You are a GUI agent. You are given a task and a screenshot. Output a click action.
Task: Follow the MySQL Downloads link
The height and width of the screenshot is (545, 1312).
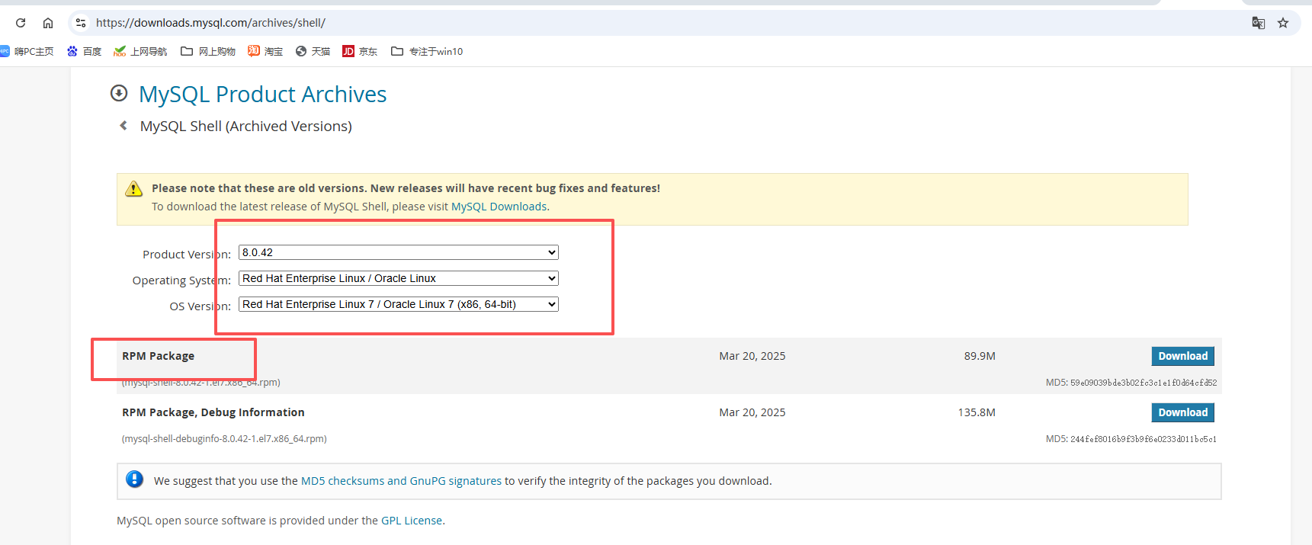[499, 207]
